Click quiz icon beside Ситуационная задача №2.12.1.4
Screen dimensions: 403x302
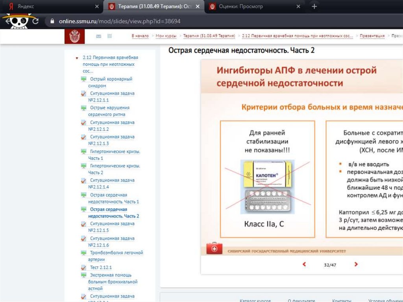(84, 181)
